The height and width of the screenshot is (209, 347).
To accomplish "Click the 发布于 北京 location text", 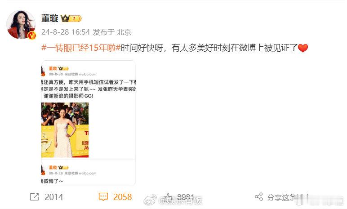I will pyautogui.click(x=112, y=32).
